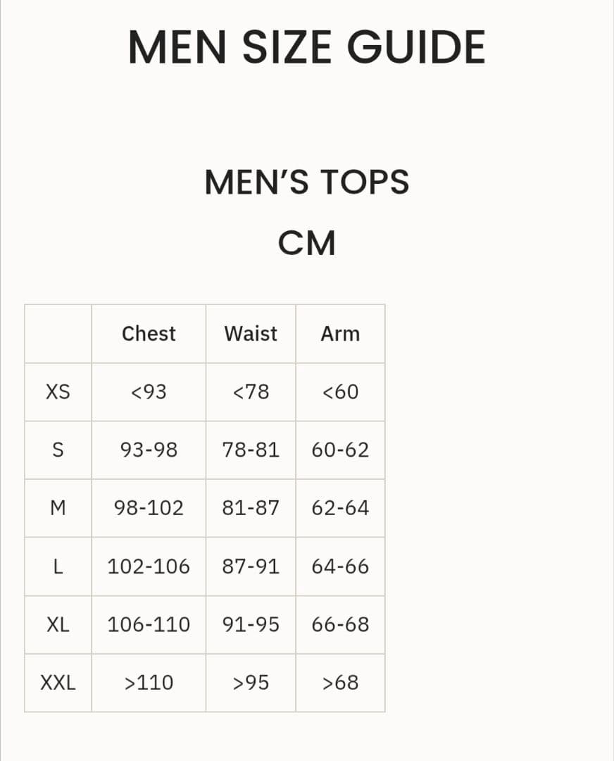614x761 pixels.
Task: Click the XL size row label
Action: [x=58, y=625]
